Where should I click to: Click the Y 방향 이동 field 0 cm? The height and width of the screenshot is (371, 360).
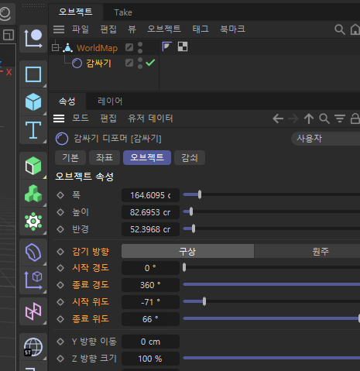coord(150,342)
